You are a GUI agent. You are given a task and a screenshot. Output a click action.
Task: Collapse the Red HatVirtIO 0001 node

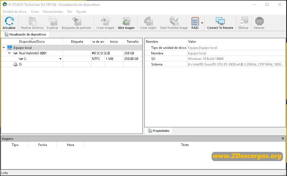click(x=9, y=53)
